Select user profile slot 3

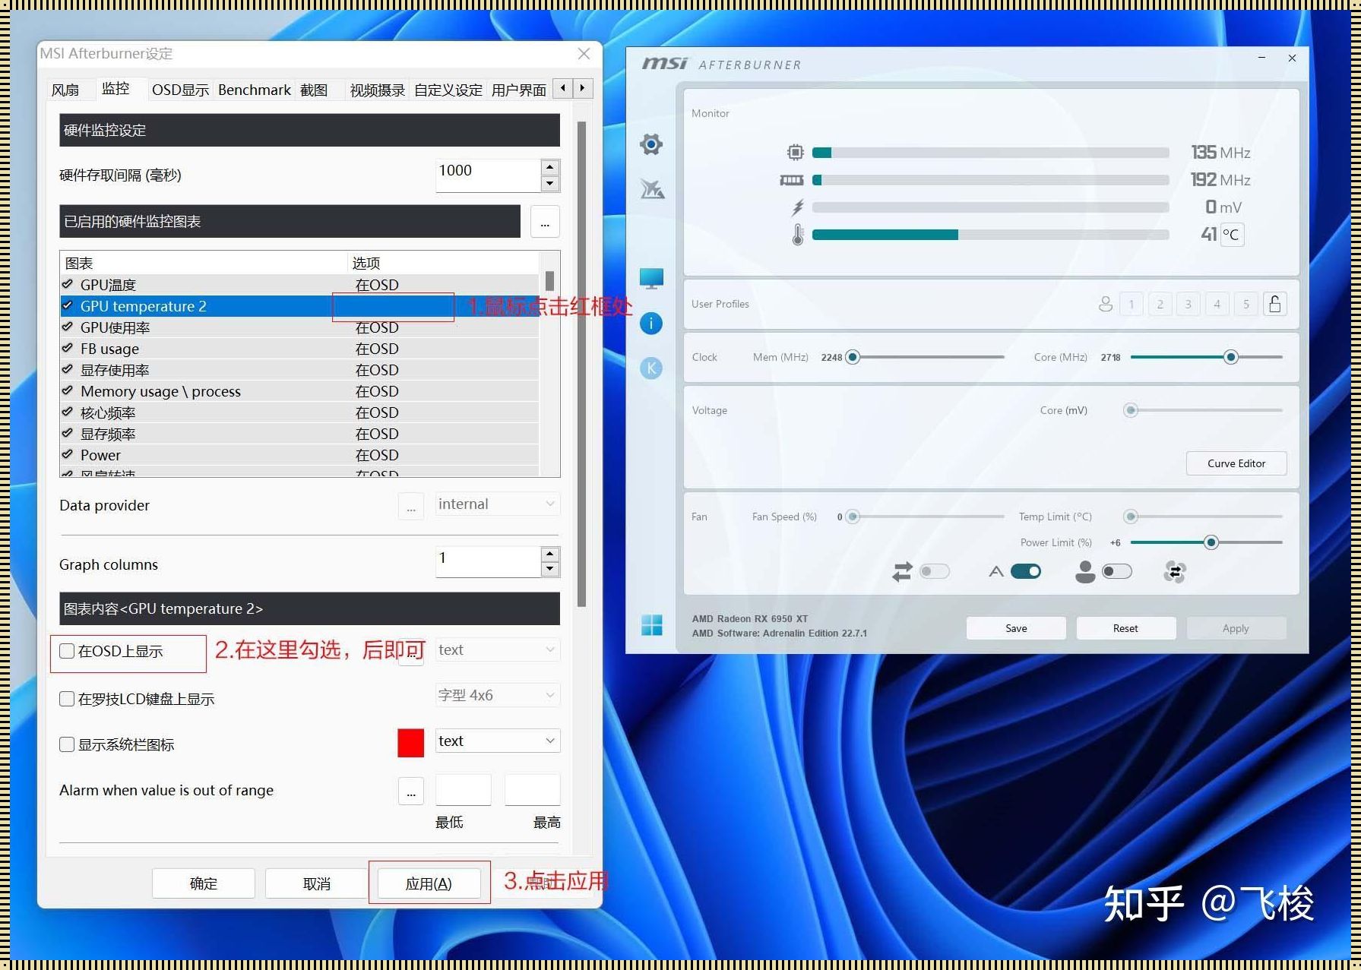[1188, 304]
